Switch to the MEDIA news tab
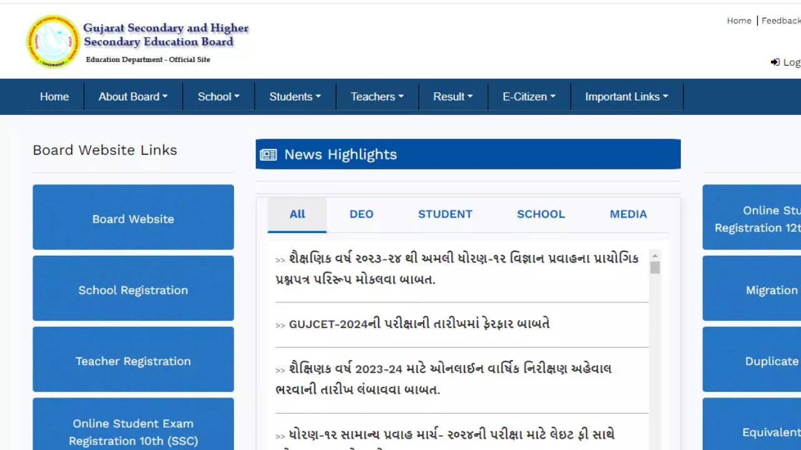This screenshot has width=801, height=450. 628,214
